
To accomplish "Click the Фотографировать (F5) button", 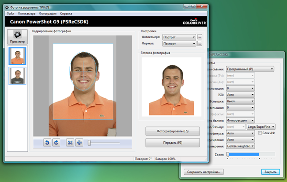I will [x=173, y=131].
